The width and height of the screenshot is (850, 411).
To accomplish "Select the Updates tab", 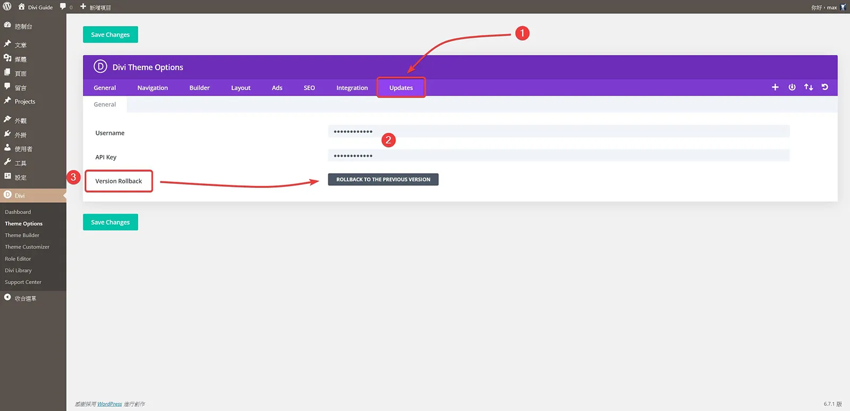I will [x=401, y=88].
